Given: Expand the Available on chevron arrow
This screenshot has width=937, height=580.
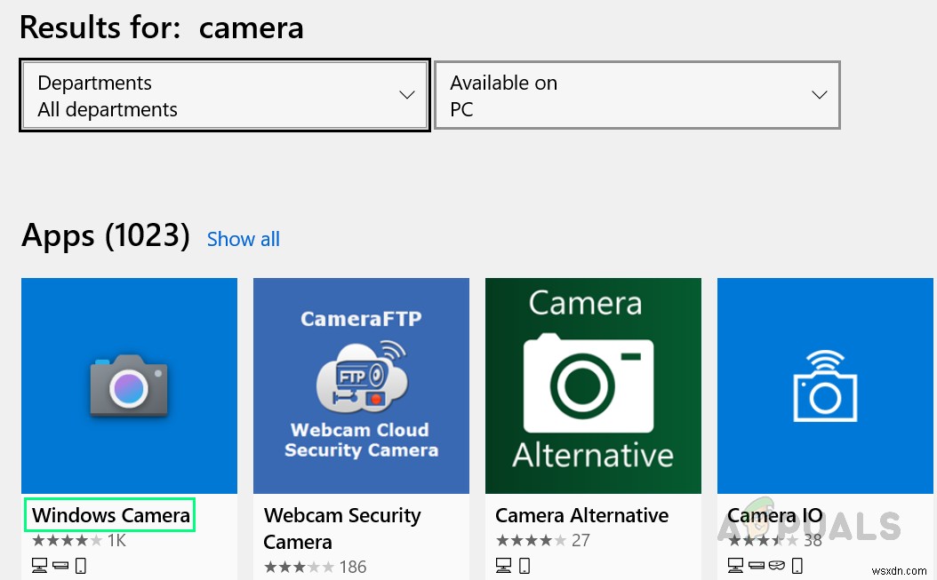Looking at the screenshot, I should tap(819, 95).
